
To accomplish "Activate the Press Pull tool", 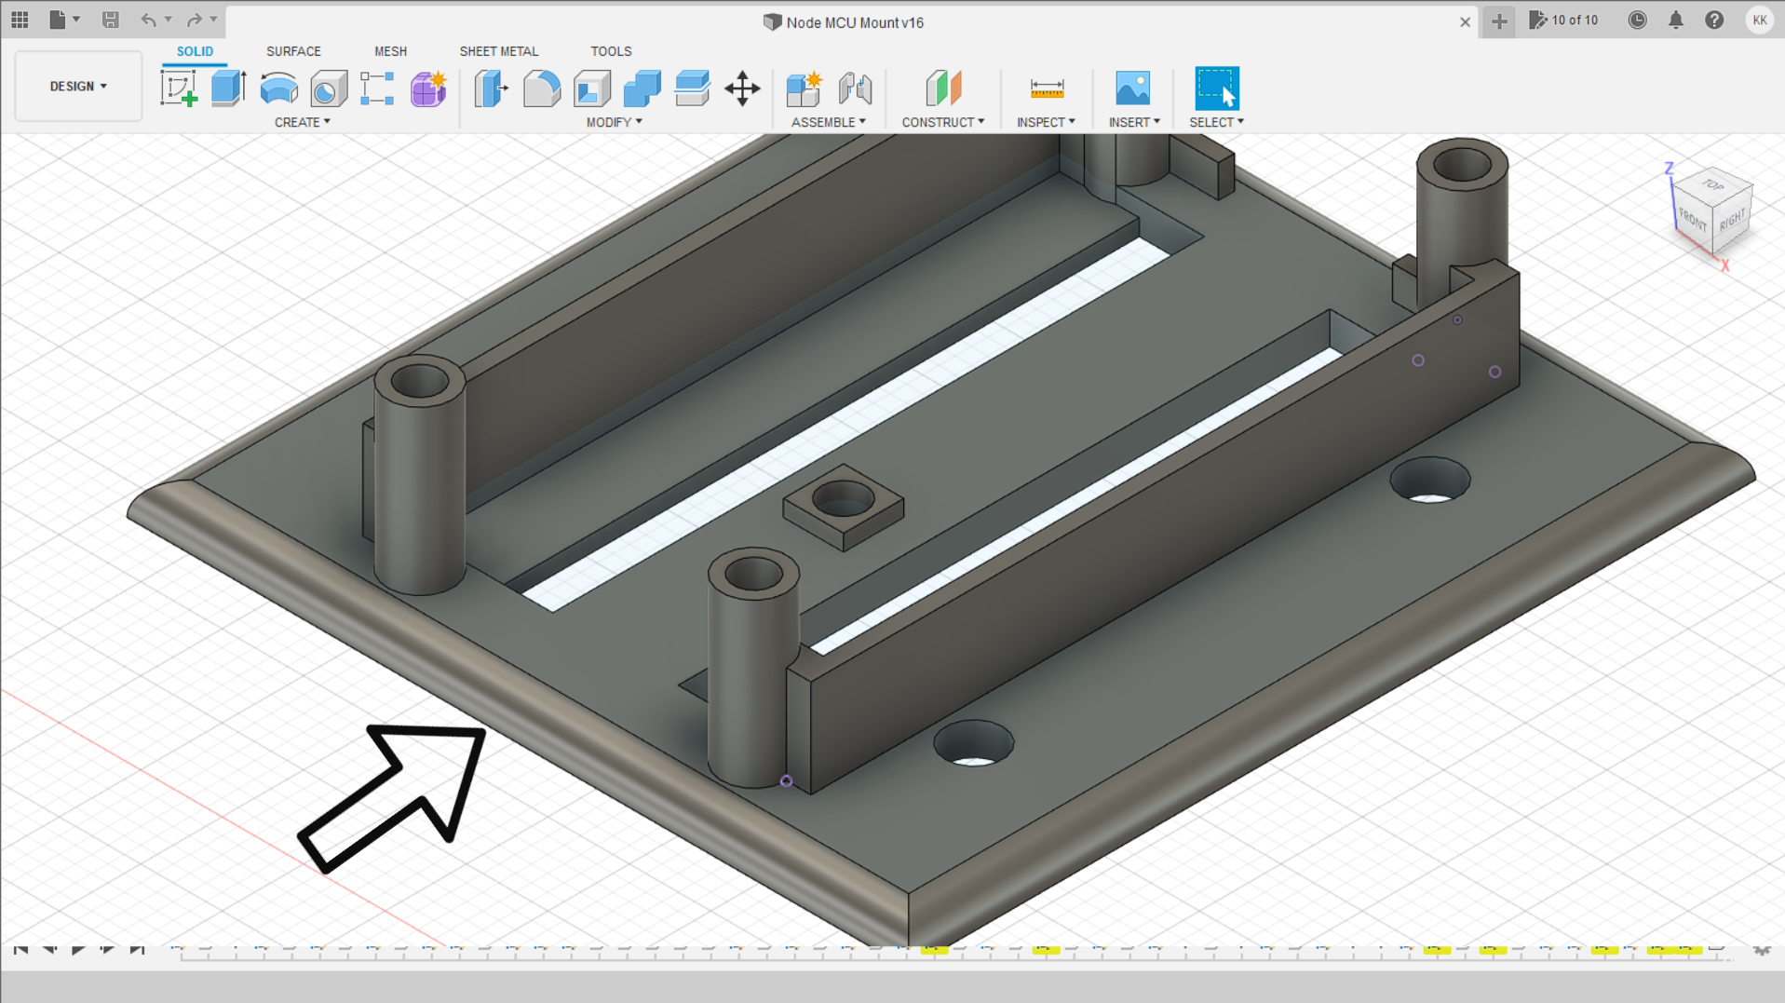I will pyautogui.click(x=491, y=88).
